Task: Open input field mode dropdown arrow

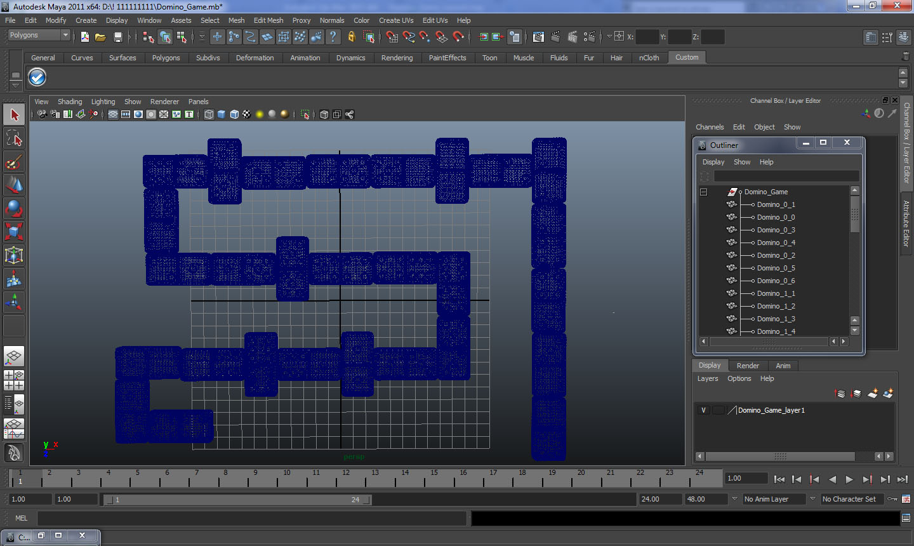Action: (x=609, y=37)
